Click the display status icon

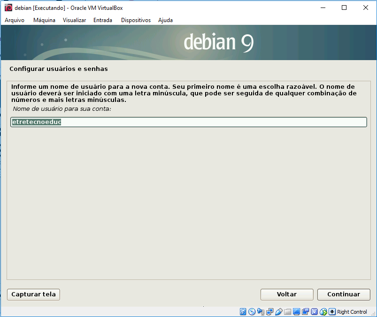click(296, 312)
